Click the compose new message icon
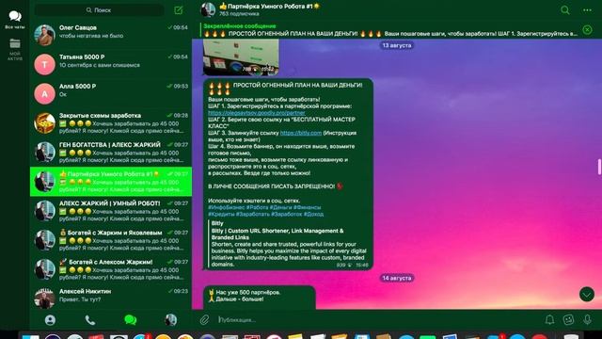 pos(179,10)
